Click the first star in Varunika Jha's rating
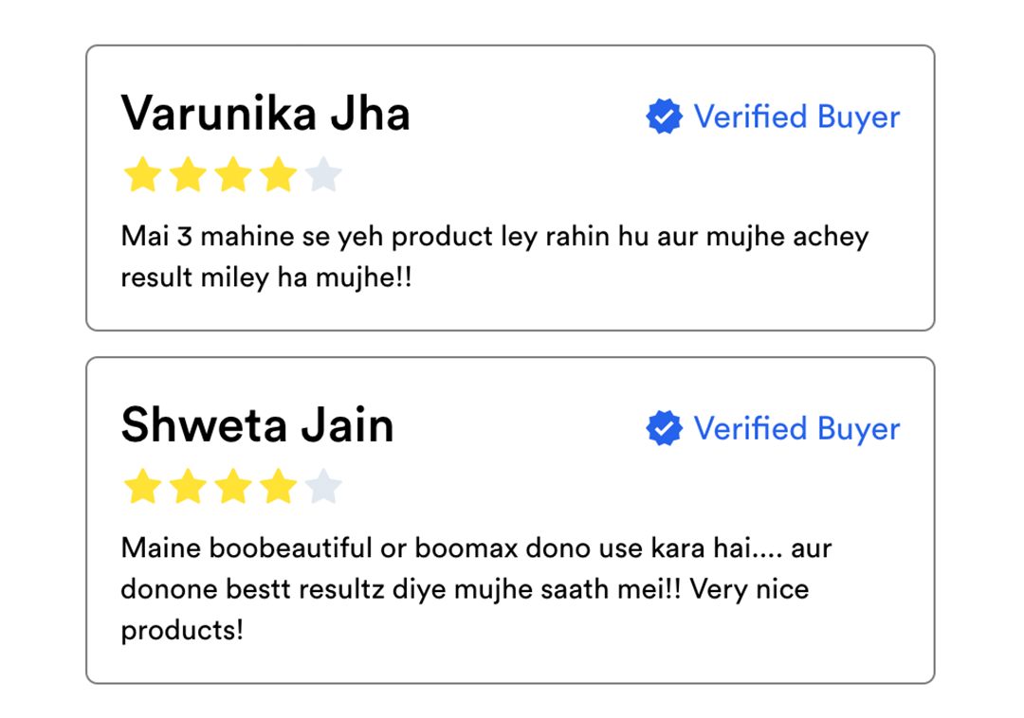The image size is (1024, 718). pos(141,176)
